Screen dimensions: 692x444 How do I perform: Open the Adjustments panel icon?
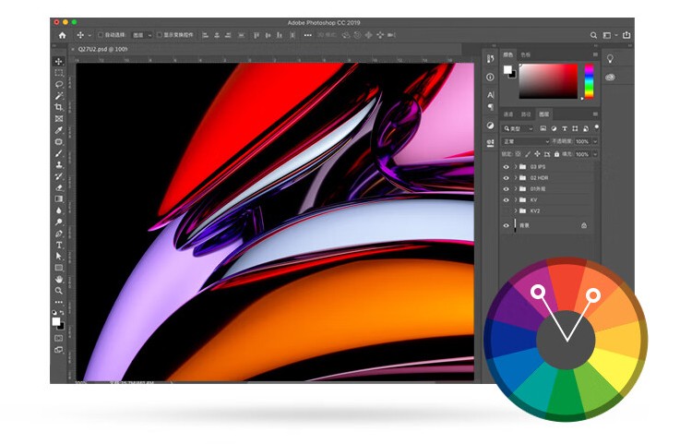(490, 126)
